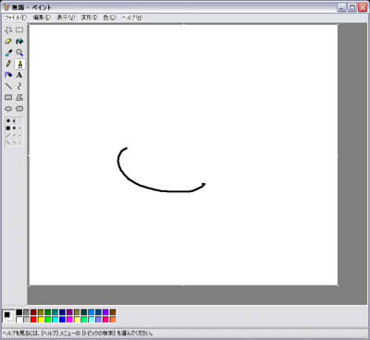Pick the dark green color swatch
The width and height of the screenshot is (370, 340).
[48, 312]
